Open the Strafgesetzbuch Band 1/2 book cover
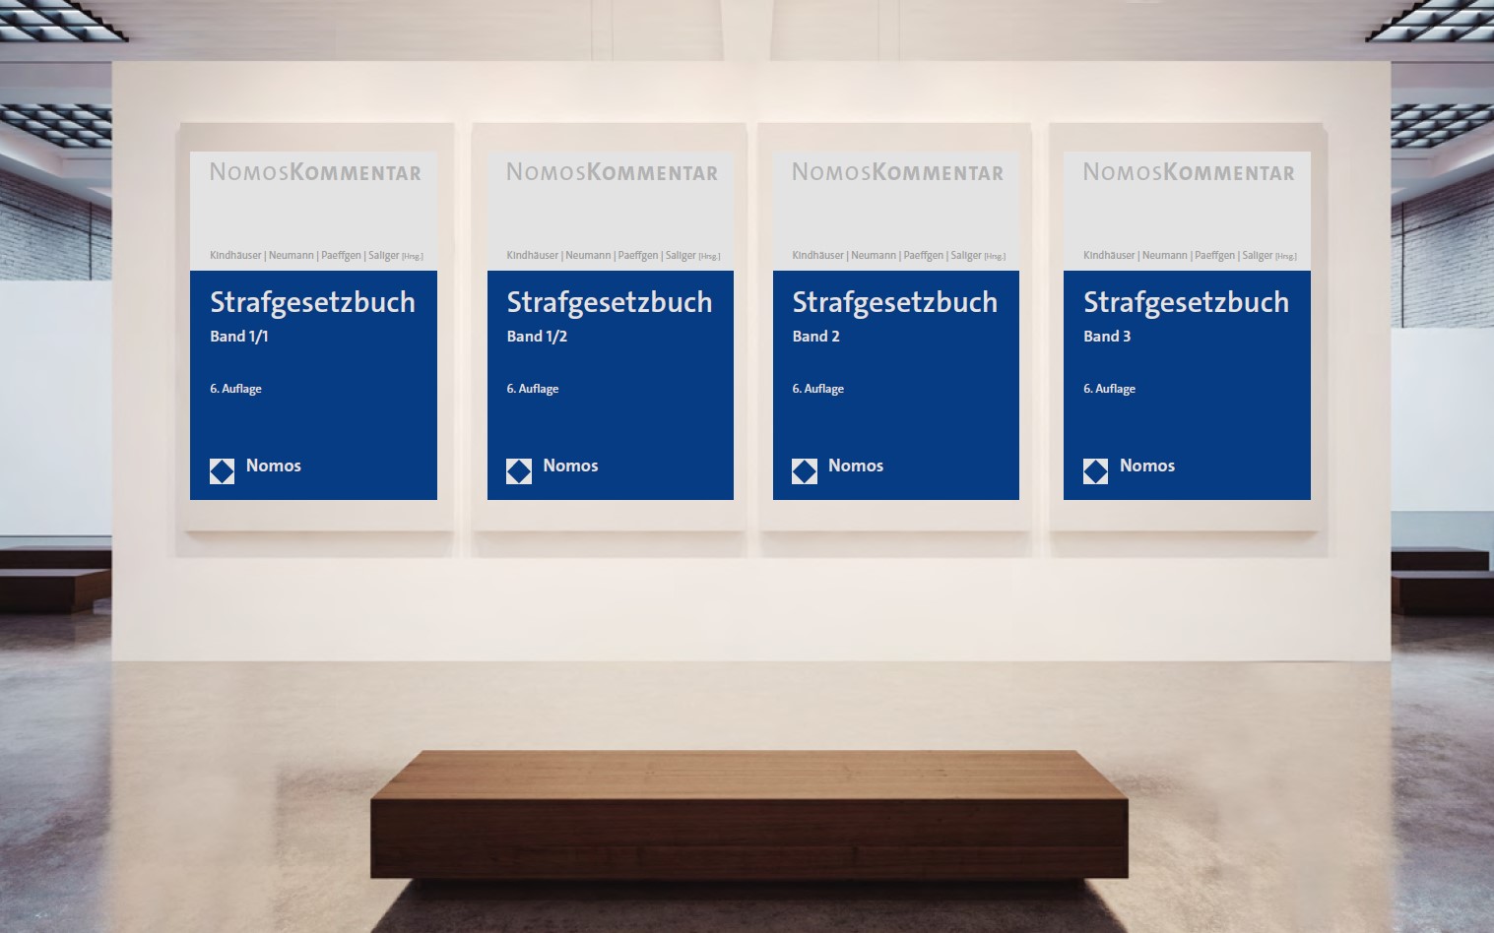This screenshot has height=933, width=1494. click(x=611, y=326)
